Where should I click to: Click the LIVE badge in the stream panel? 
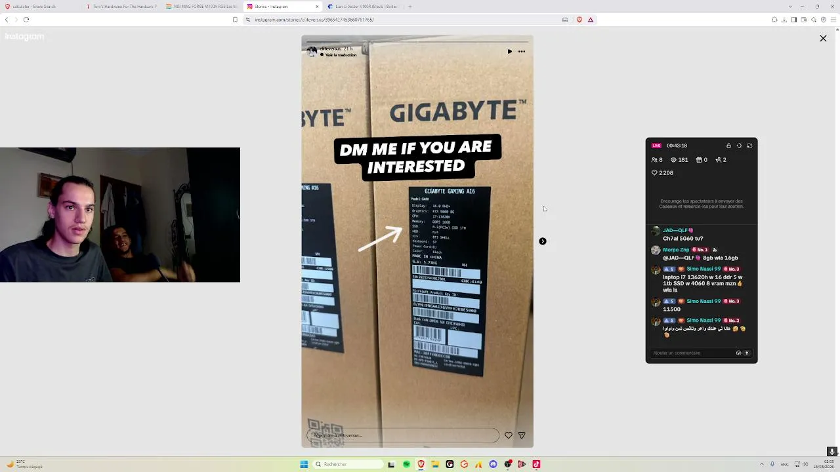[x=656, y=146]
